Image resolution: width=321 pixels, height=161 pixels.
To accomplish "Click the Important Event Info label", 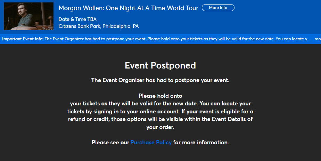I will point(23,39).
